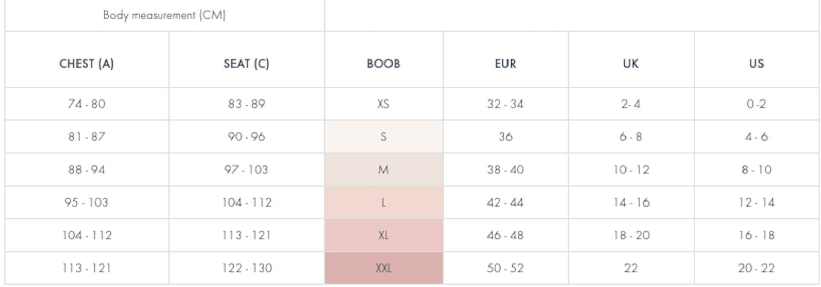
Task: Click the BOOB column header
Action: [x=383, y=64]
